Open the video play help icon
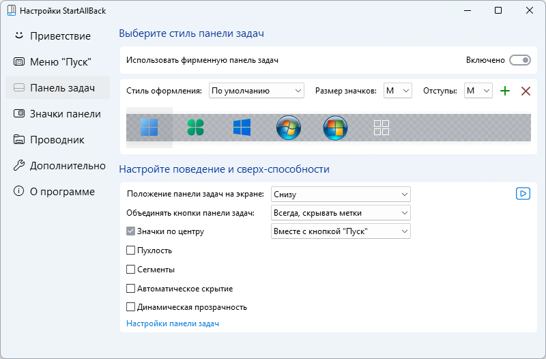This screenshot has height=359, width=546. tap(523, 194)
